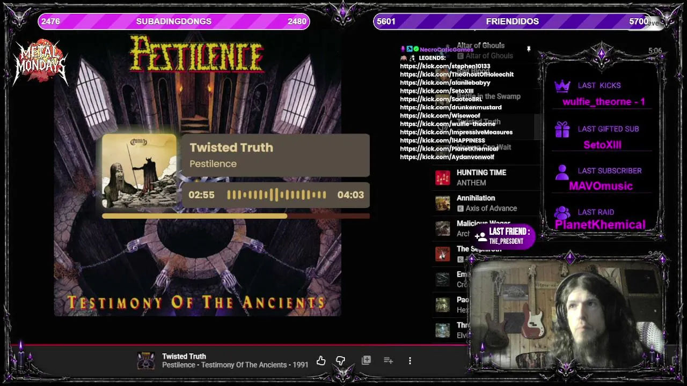Screen dimensions: 687x386
Task: Save the current song to library
Action: [x=366, y=360]
